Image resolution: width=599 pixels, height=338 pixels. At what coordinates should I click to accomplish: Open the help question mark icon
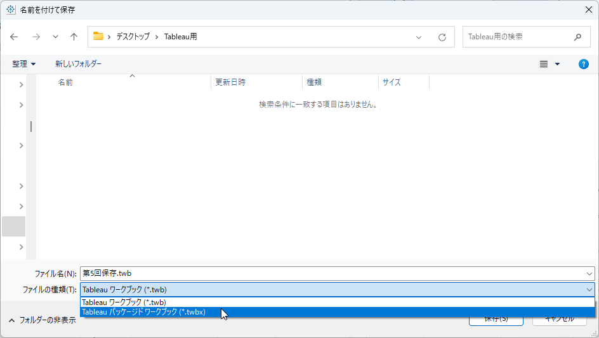pyautogui.click(x=583, y=64)
